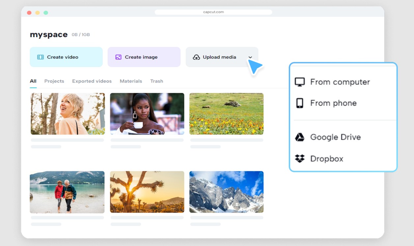View the Trash tab

click(157, 81)
